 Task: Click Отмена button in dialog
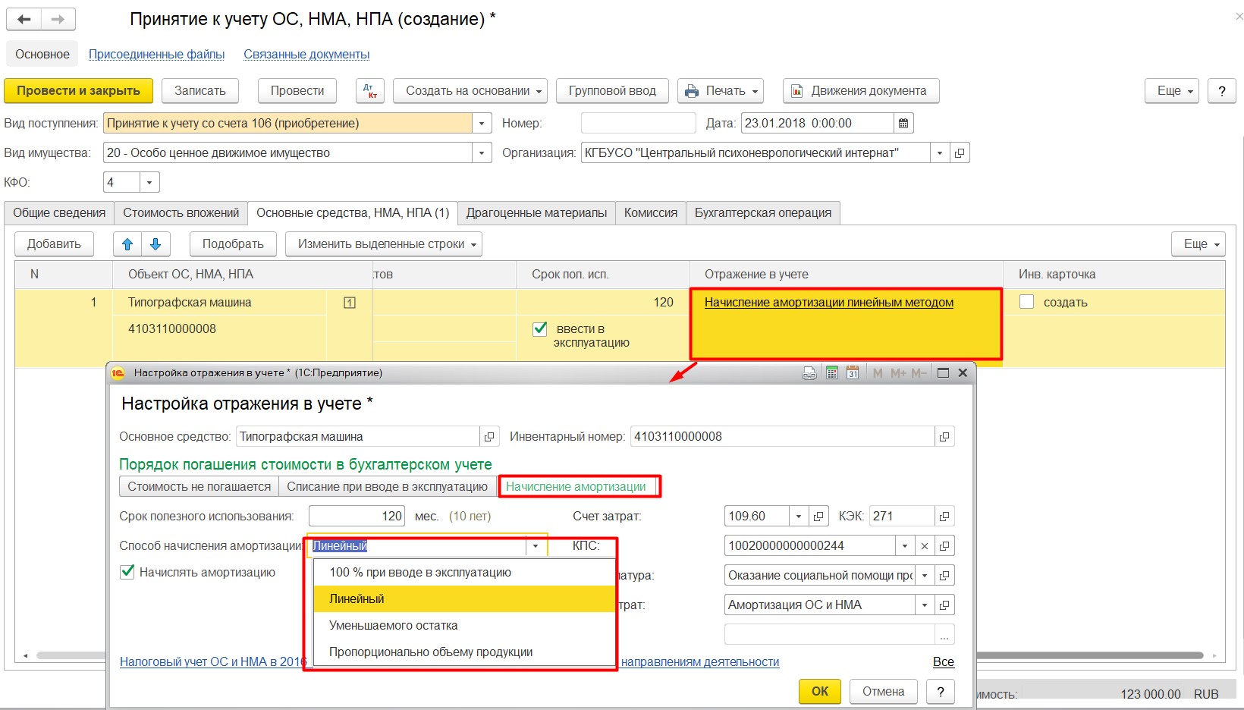(x=884, y=692)
